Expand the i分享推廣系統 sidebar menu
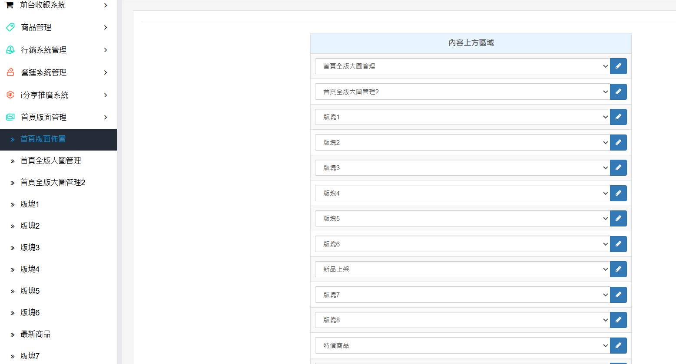This screenshot has width=676, height=364. pyautogui.click(x=58, y=95)
